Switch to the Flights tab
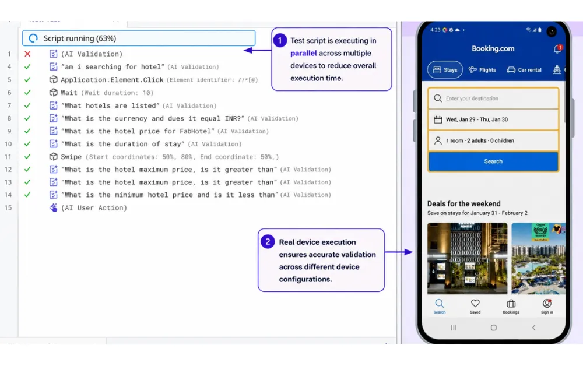583x373 pixels. [482, 70]
